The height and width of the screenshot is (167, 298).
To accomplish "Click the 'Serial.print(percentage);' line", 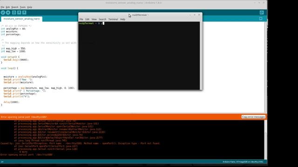I will pyautogui.click(x=20, y=94).
